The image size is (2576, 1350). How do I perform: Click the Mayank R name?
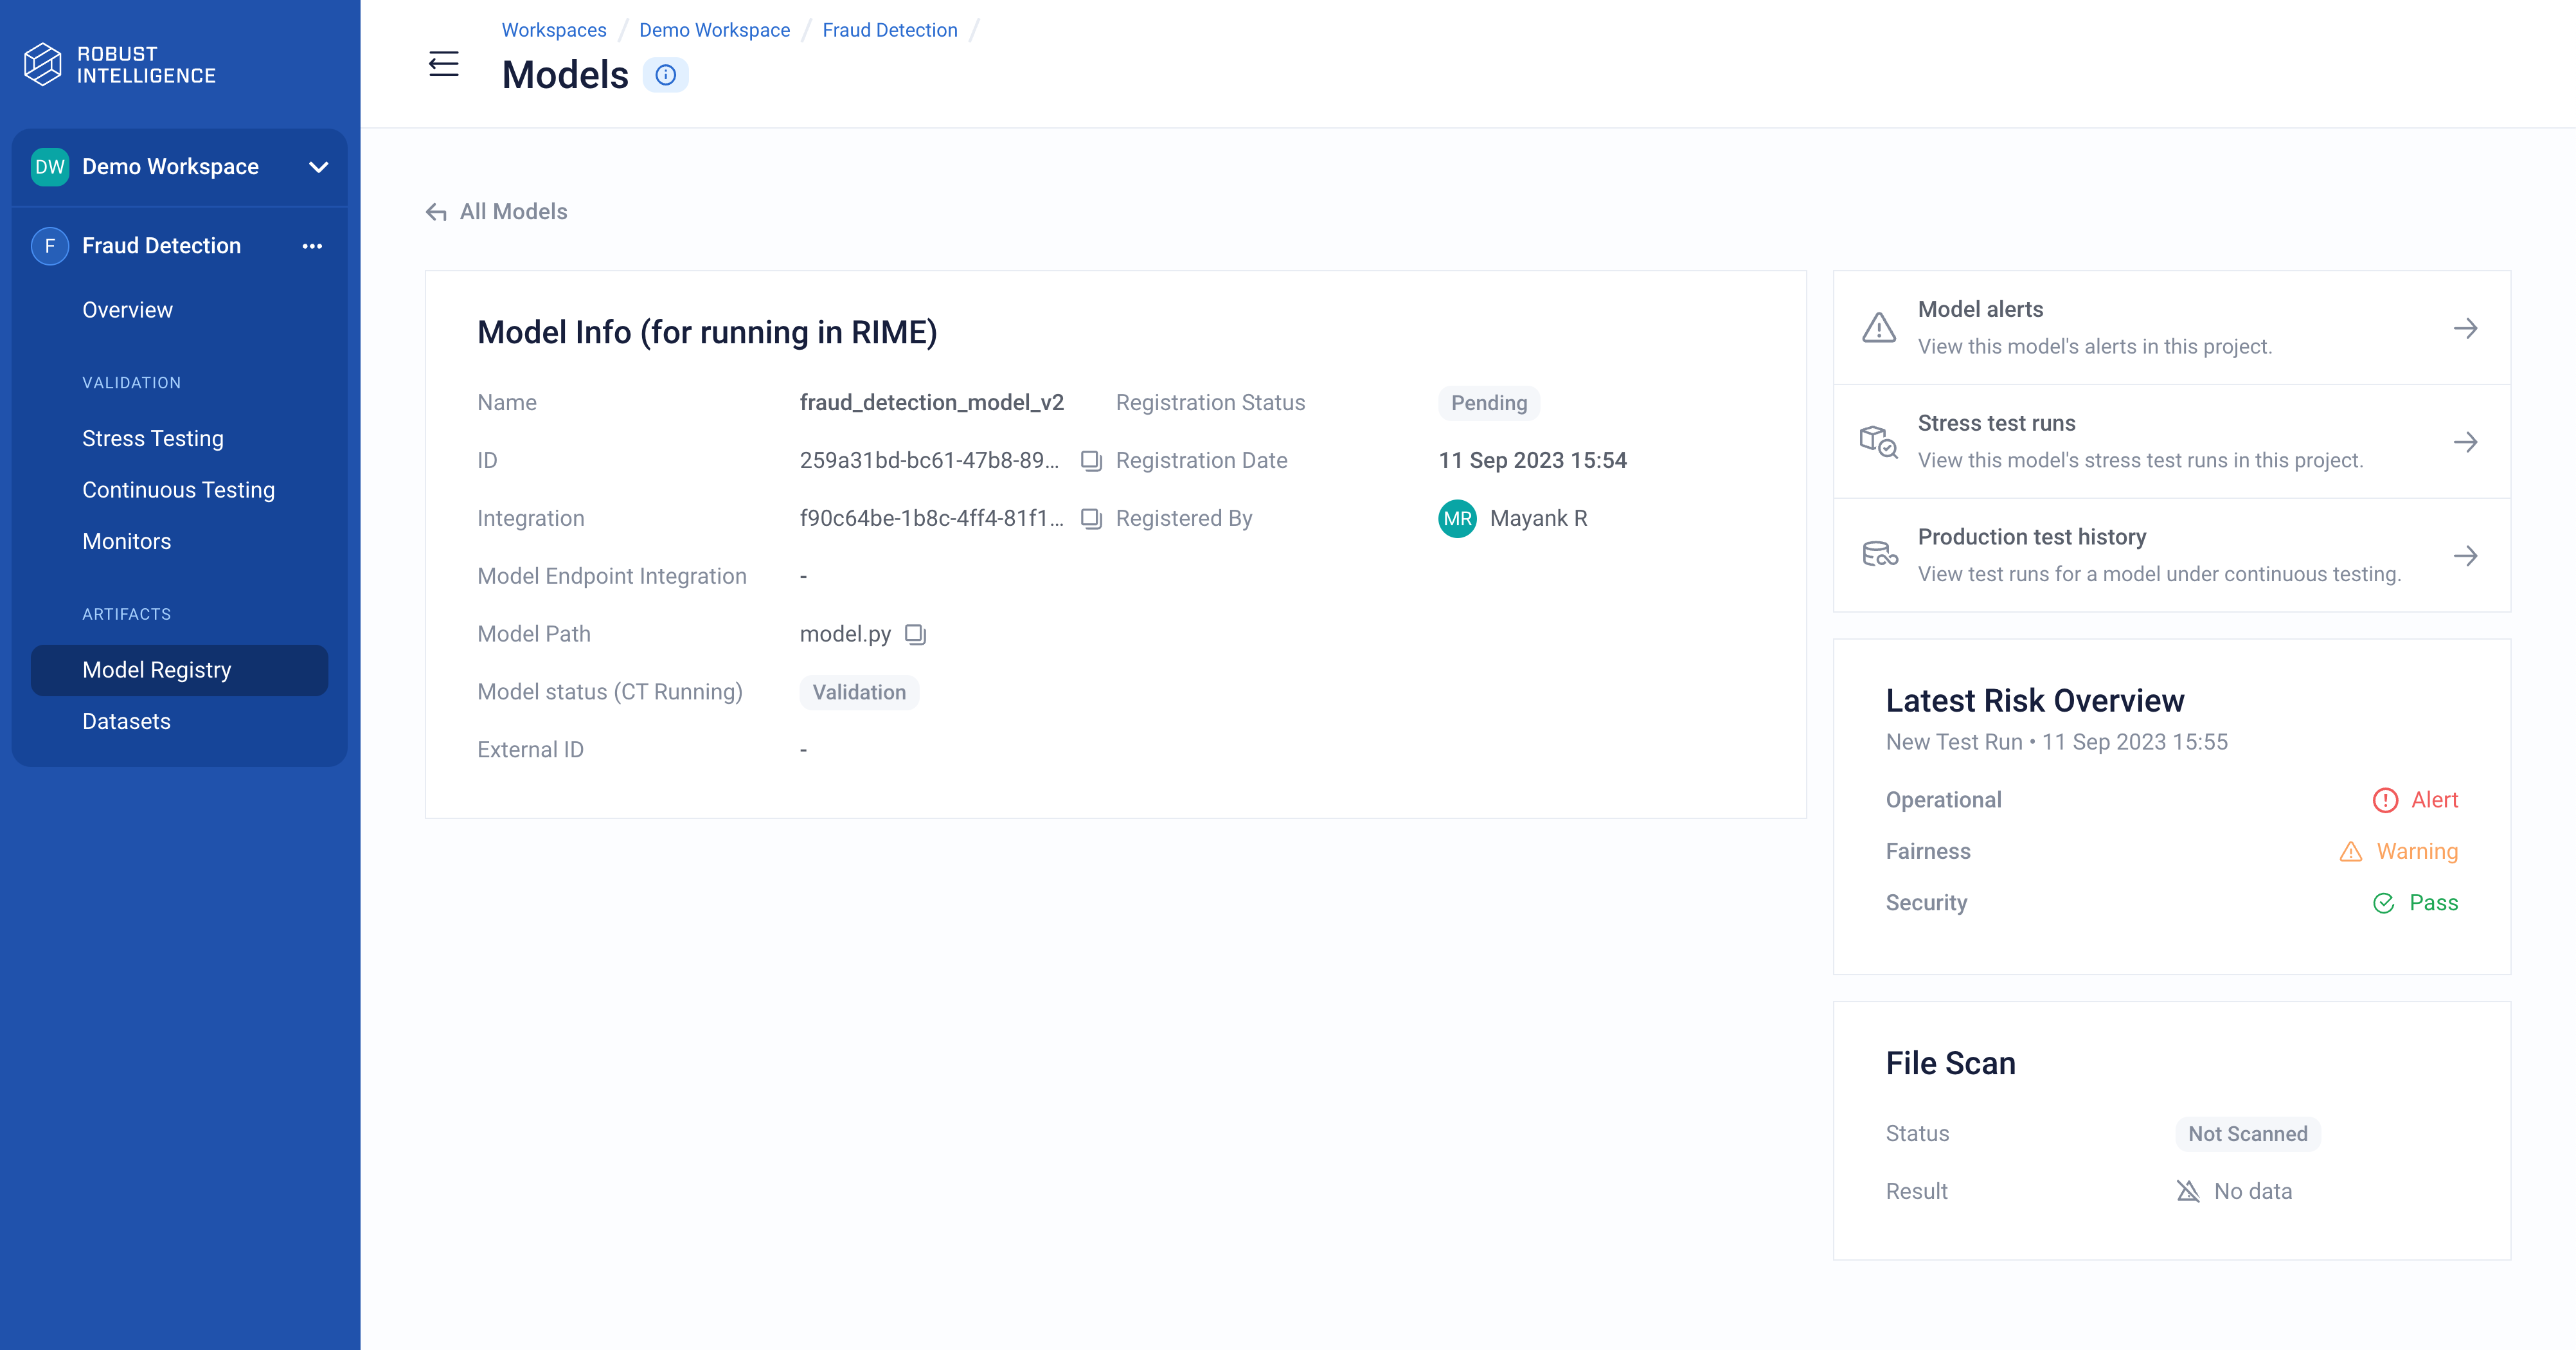pyautogui.click(x=1538, y=519)
